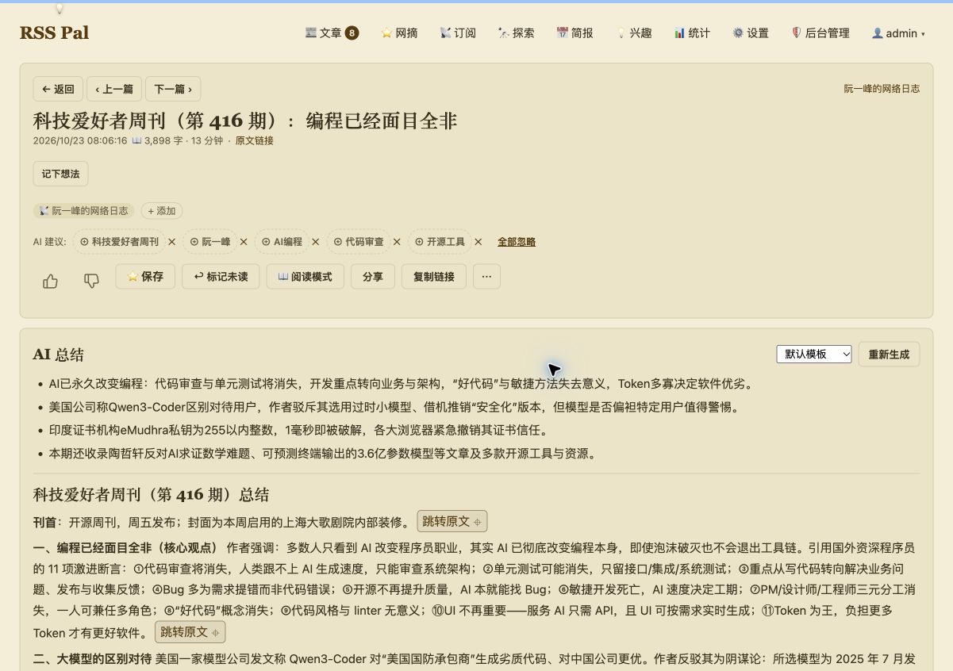Enable 阅读模式 reading mode

(x=305, y=277)
